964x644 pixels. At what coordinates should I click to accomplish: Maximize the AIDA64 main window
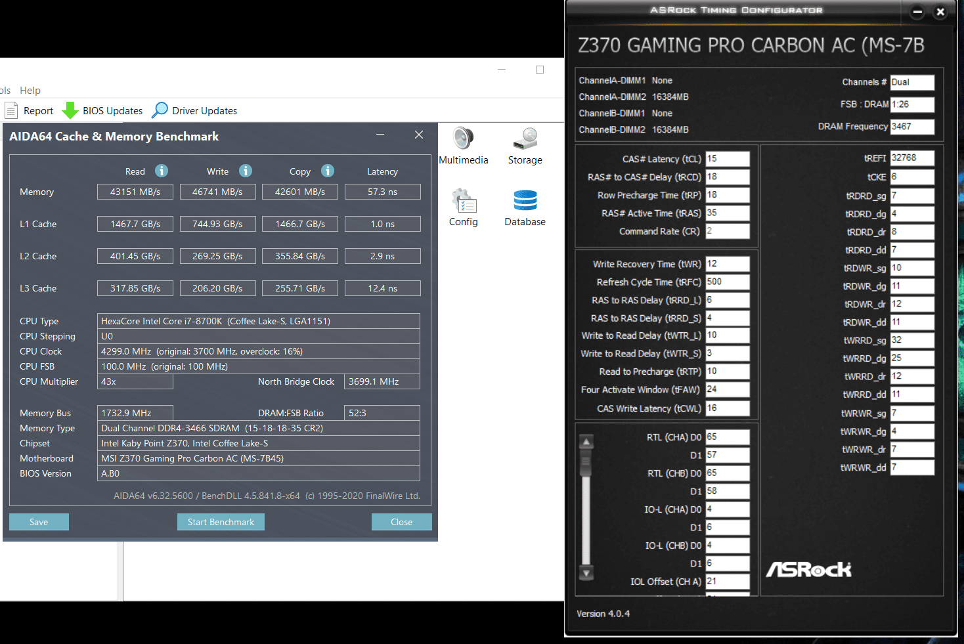click(540, 70)
